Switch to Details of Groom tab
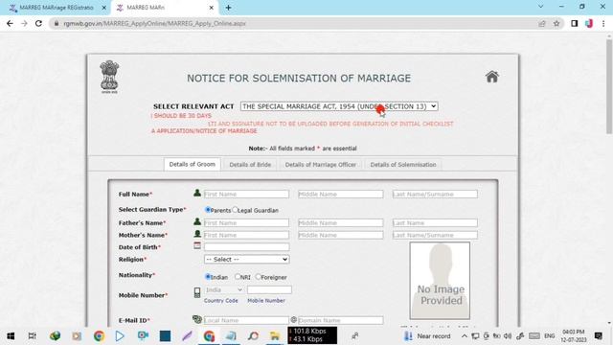This screenshot has width=613, height=345. point(192,164)
